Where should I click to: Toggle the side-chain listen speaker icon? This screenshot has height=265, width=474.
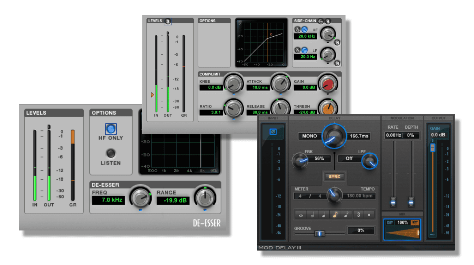(x=328, y=21)
